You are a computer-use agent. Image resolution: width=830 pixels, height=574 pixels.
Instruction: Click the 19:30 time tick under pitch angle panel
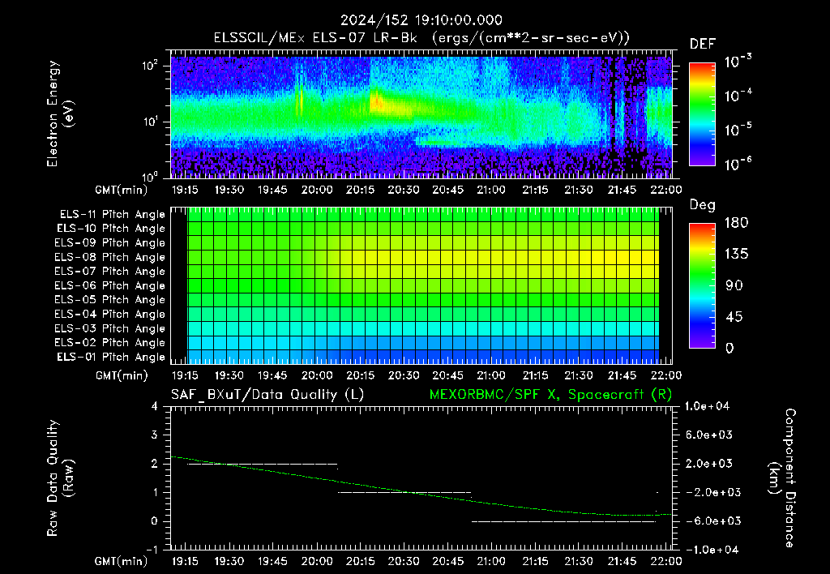click(229, 375)
